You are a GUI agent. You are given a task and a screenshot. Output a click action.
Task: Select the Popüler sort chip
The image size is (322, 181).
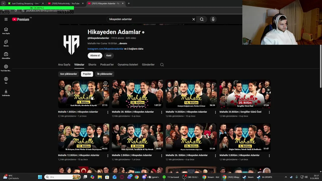pos(87,74)
